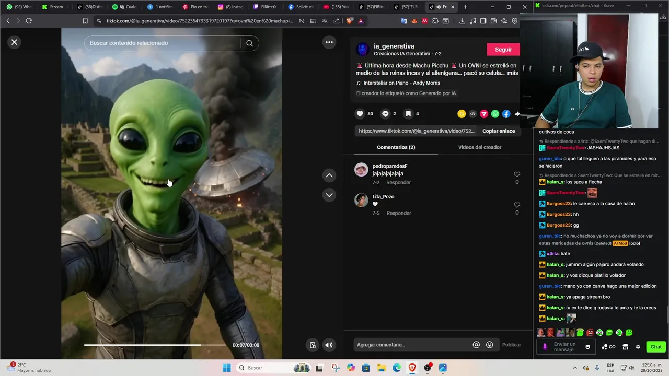Click the ESP LAA language indicator
Viewport: 669px width, 376px height.
pyautogui.click(x=610, y=368)
